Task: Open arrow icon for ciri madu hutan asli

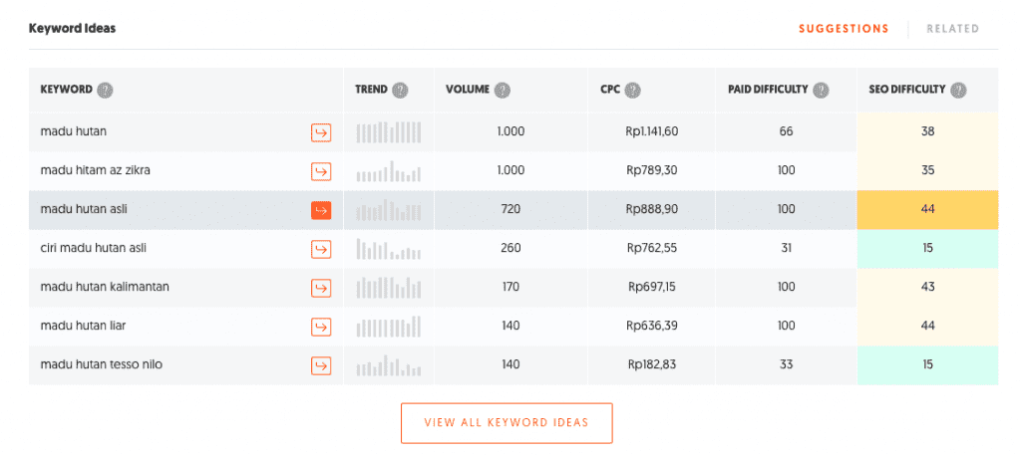Action: point(321,249)
